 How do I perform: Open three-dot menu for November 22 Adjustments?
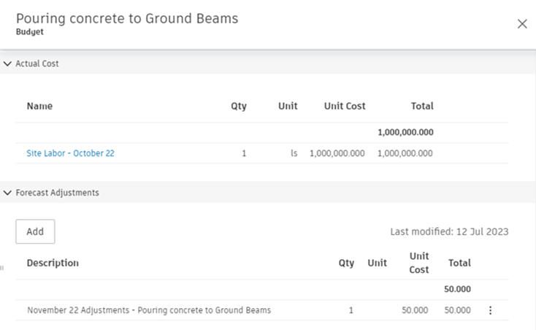pyautogui.click(x=490, y=310)
